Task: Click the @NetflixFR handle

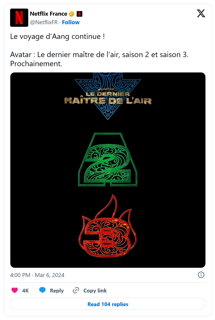Action: [x=44, y=22]
